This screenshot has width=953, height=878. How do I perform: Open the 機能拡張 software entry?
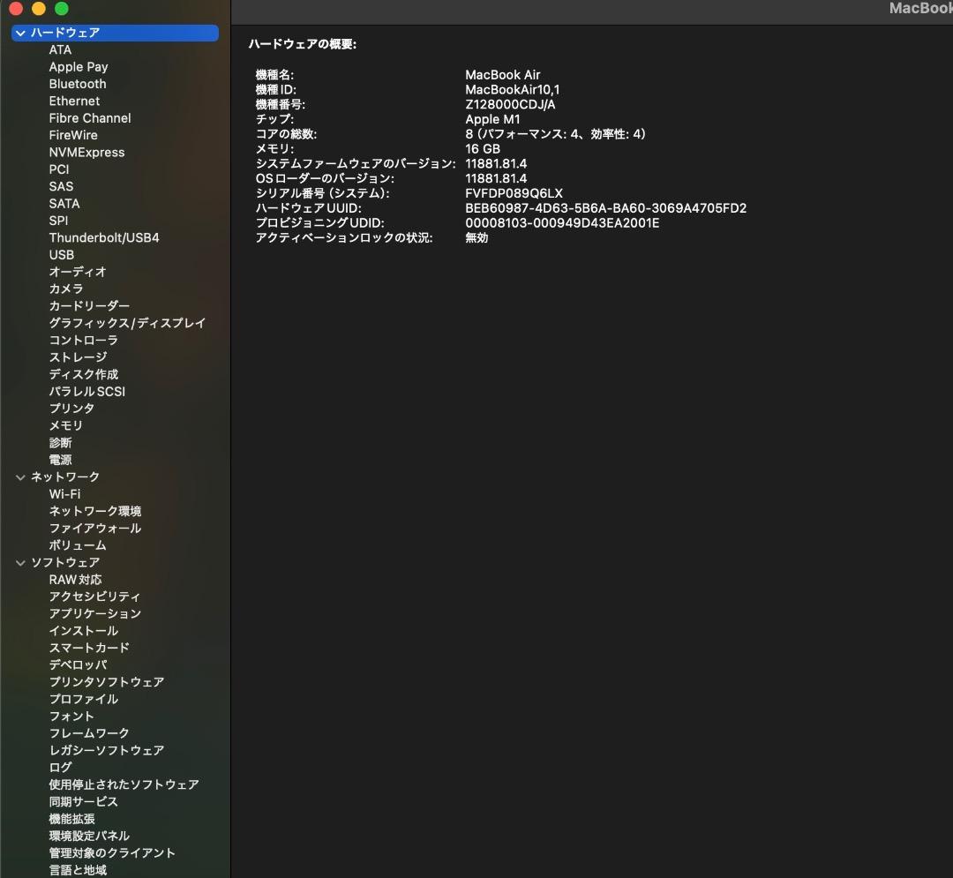click(x=71, y=819)
